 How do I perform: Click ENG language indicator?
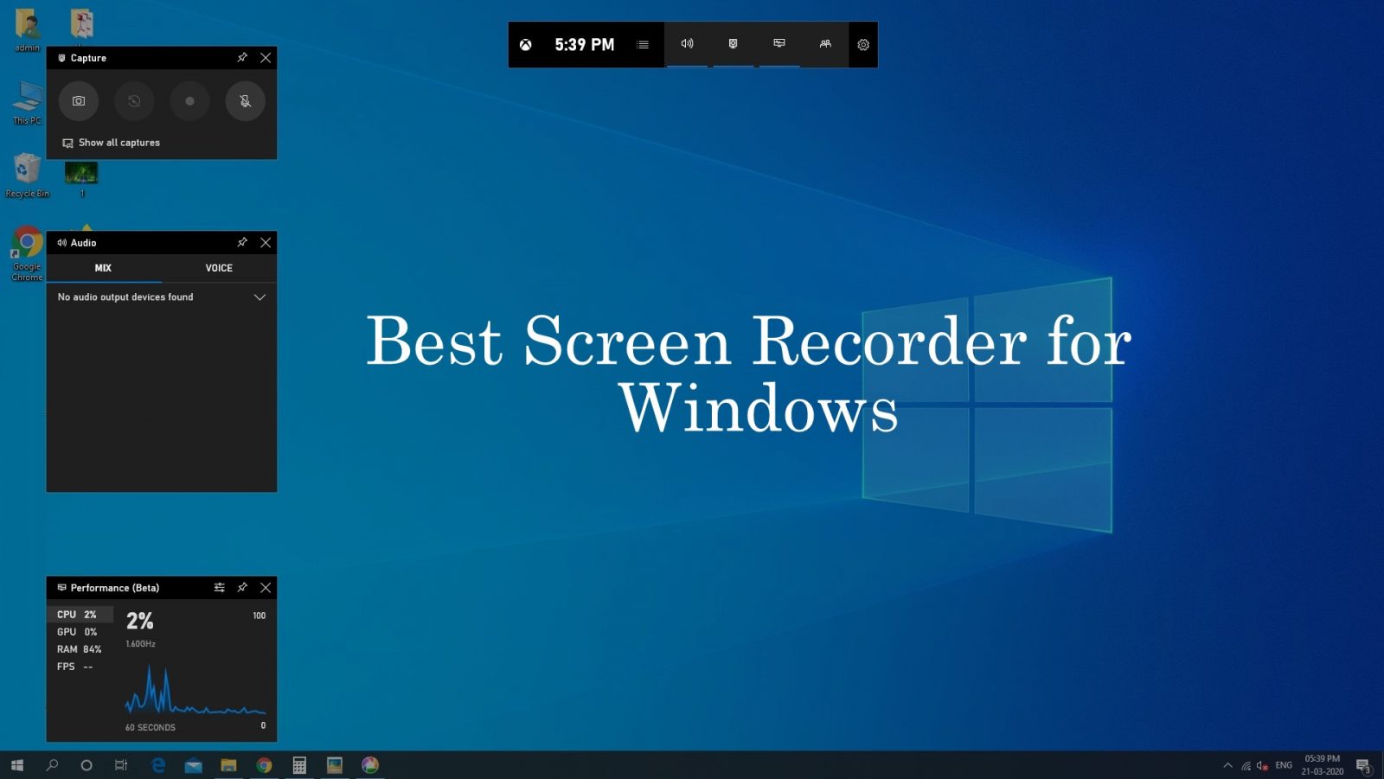click(1284, 765)
